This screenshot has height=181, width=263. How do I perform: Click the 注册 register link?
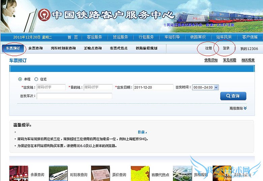[209, 48]
